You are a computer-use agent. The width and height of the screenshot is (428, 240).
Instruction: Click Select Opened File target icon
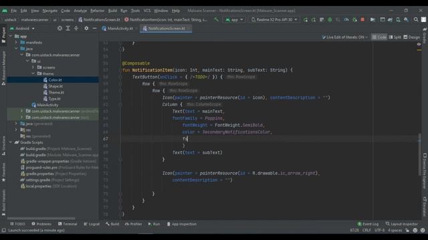coord(60,28)
